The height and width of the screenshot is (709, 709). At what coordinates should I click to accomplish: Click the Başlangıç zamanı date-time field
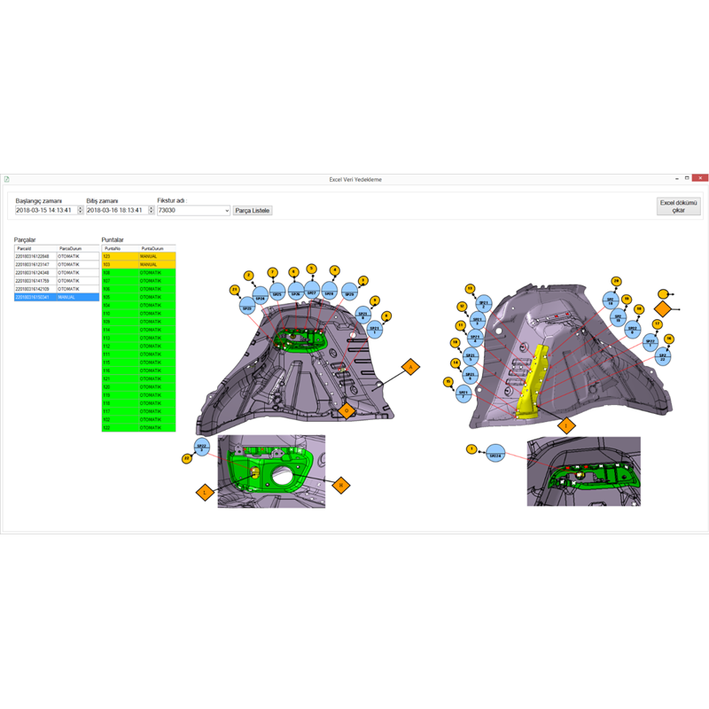point(50,210)
